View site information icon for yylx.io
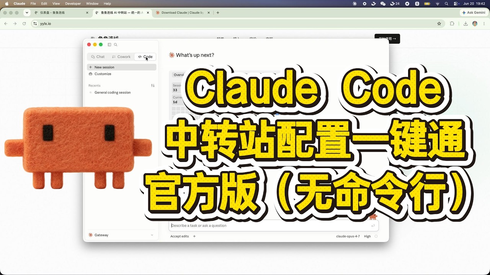The width and height of the screenshot is (490, 275). tap(35, 24)
